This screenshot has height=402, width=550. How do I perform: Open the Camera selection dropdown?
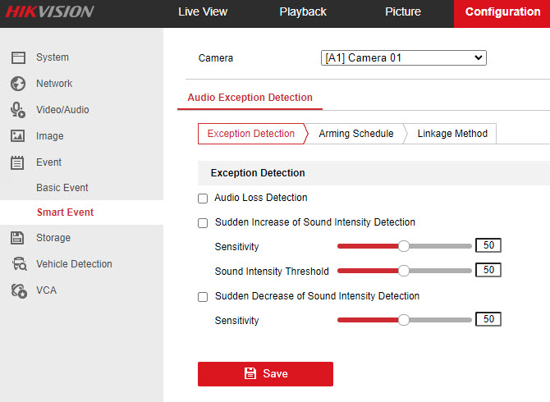(x=403, y=58)
